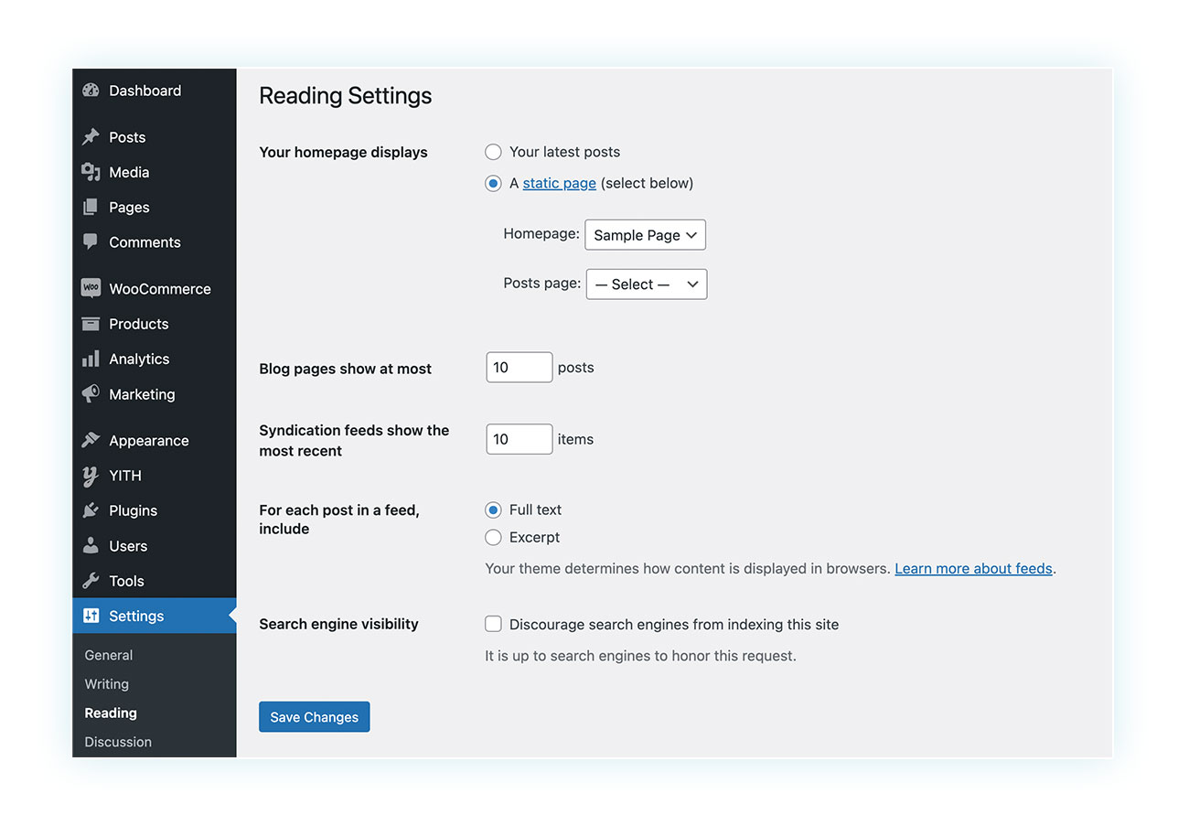This screenshot has height=815, width=1189.
Task: Open General settings submenu
Action: (x=109, y=655)
